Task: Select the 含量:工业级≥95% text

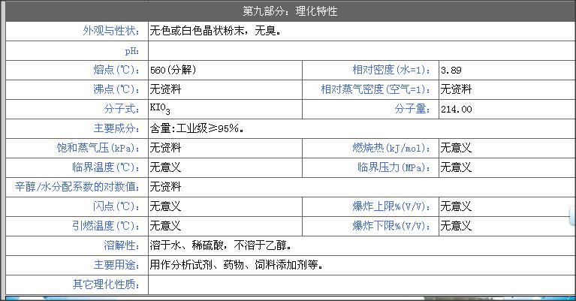Action: point(197,128)
